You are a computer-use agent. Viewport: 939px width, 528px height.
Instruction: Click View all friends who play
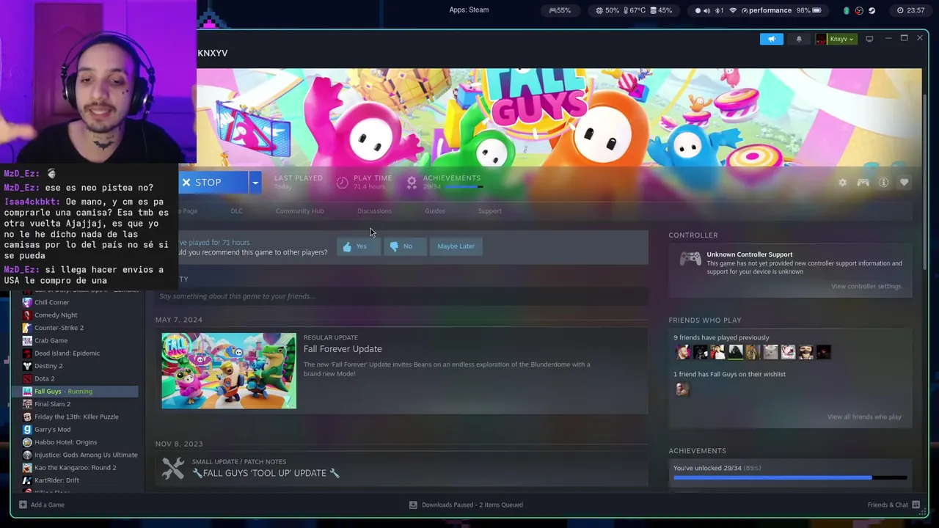(864, 417)
